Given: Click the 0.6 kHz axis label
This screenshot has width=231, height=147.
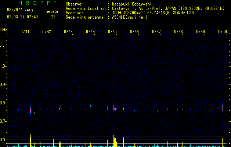Looking at the screenshot, I should coord(3,140).
